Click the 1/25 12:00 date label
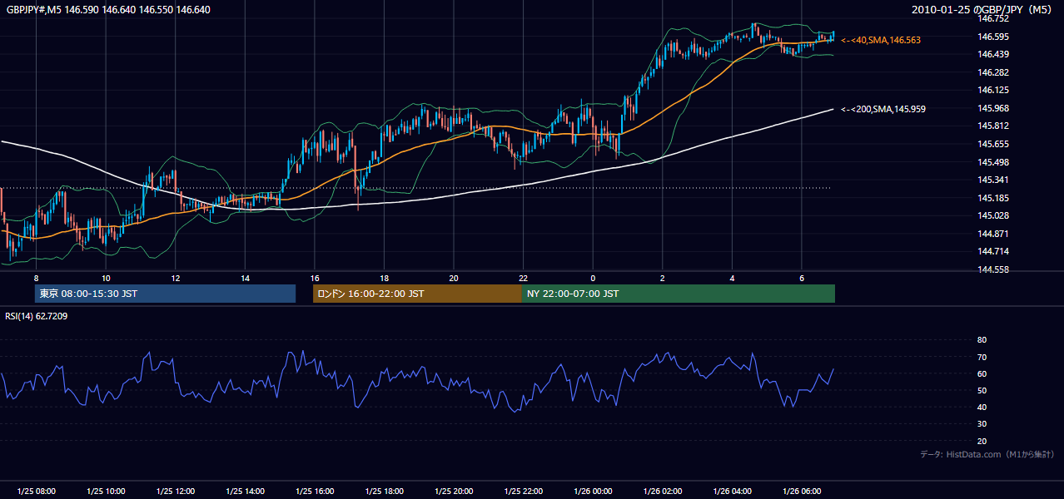 176,492
